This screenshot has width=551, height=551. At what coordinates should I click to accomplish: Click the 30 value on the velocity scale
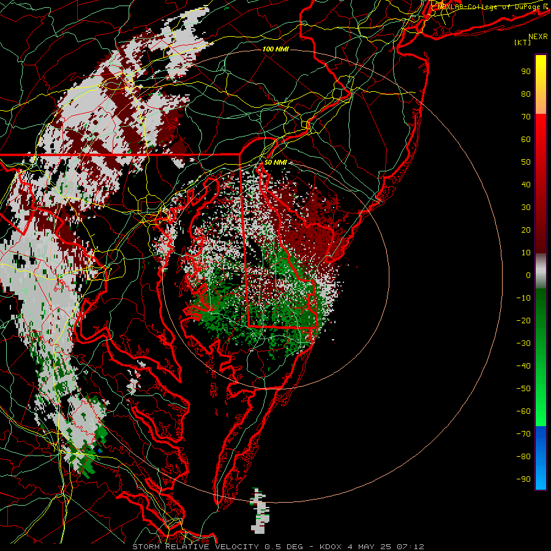[x=526, y=208]
